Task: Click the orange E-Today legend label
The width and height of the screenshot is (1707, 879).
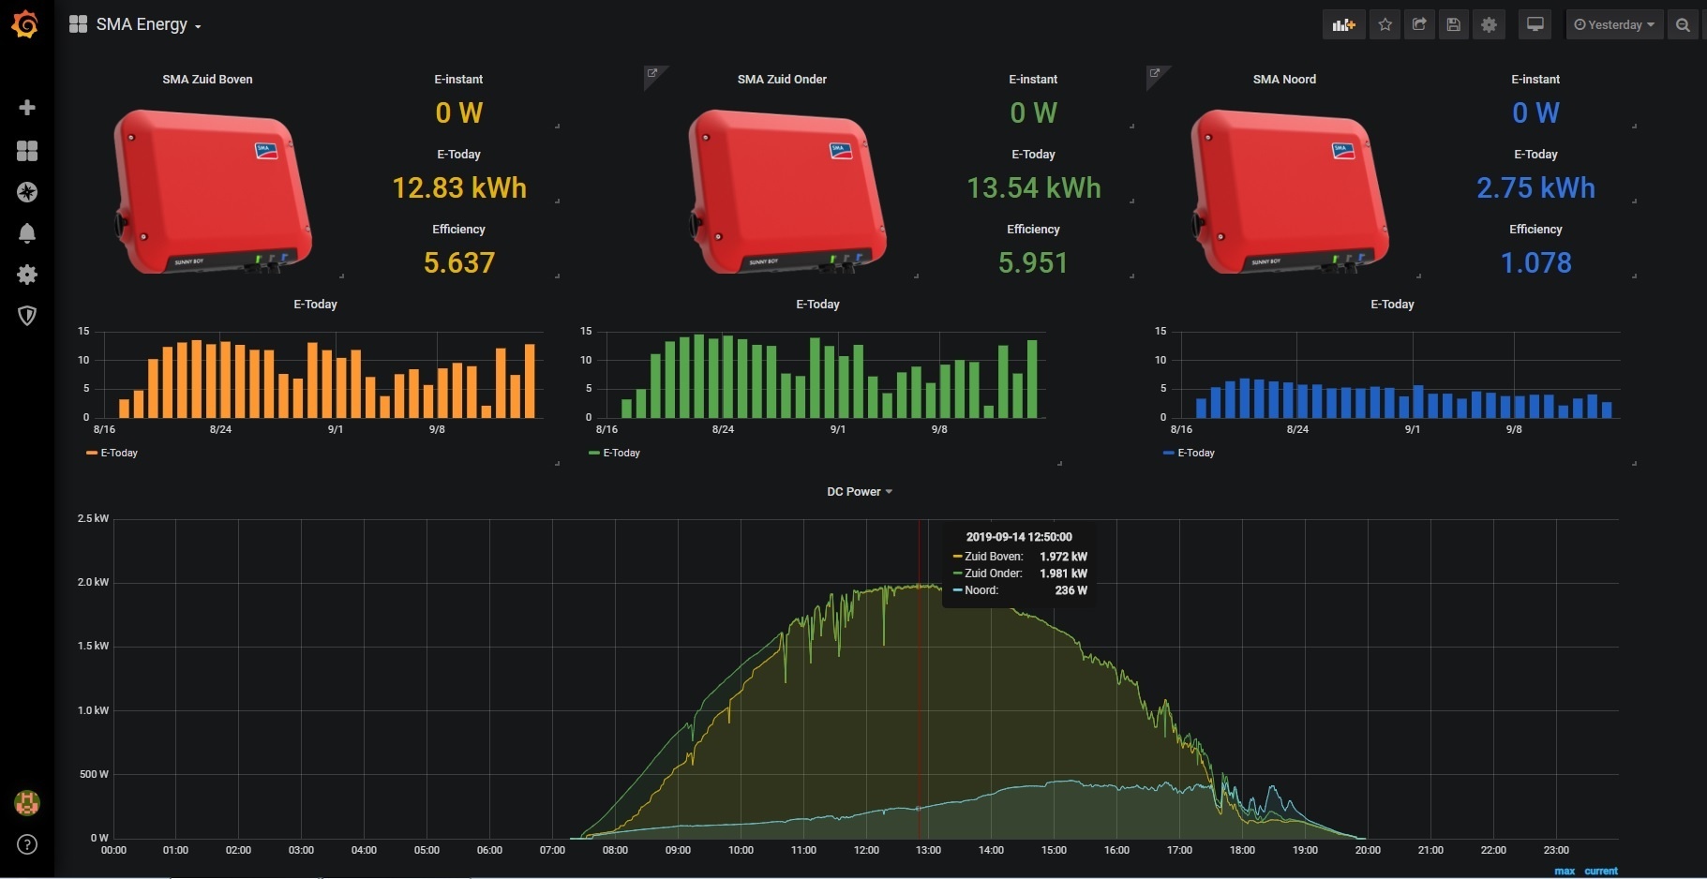Action: (119, 454)
